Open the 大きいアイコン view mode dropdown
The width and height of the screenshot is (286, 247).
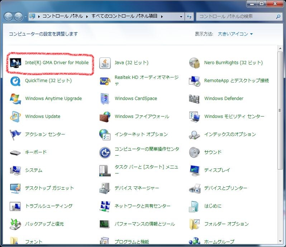(235, 34)
